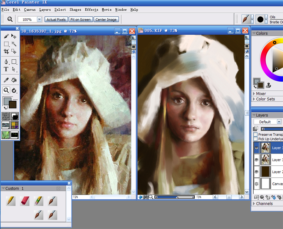Viewport: 283px width, 229px height.
Task: Open the File menu
Action: [5, 10]
